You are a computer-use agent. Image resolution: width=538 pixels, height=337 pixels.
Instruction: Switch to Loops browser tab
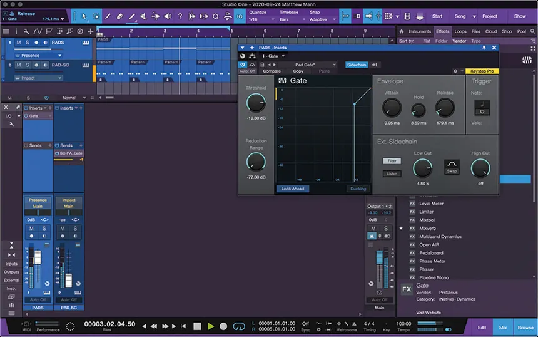tap(460, 31)
